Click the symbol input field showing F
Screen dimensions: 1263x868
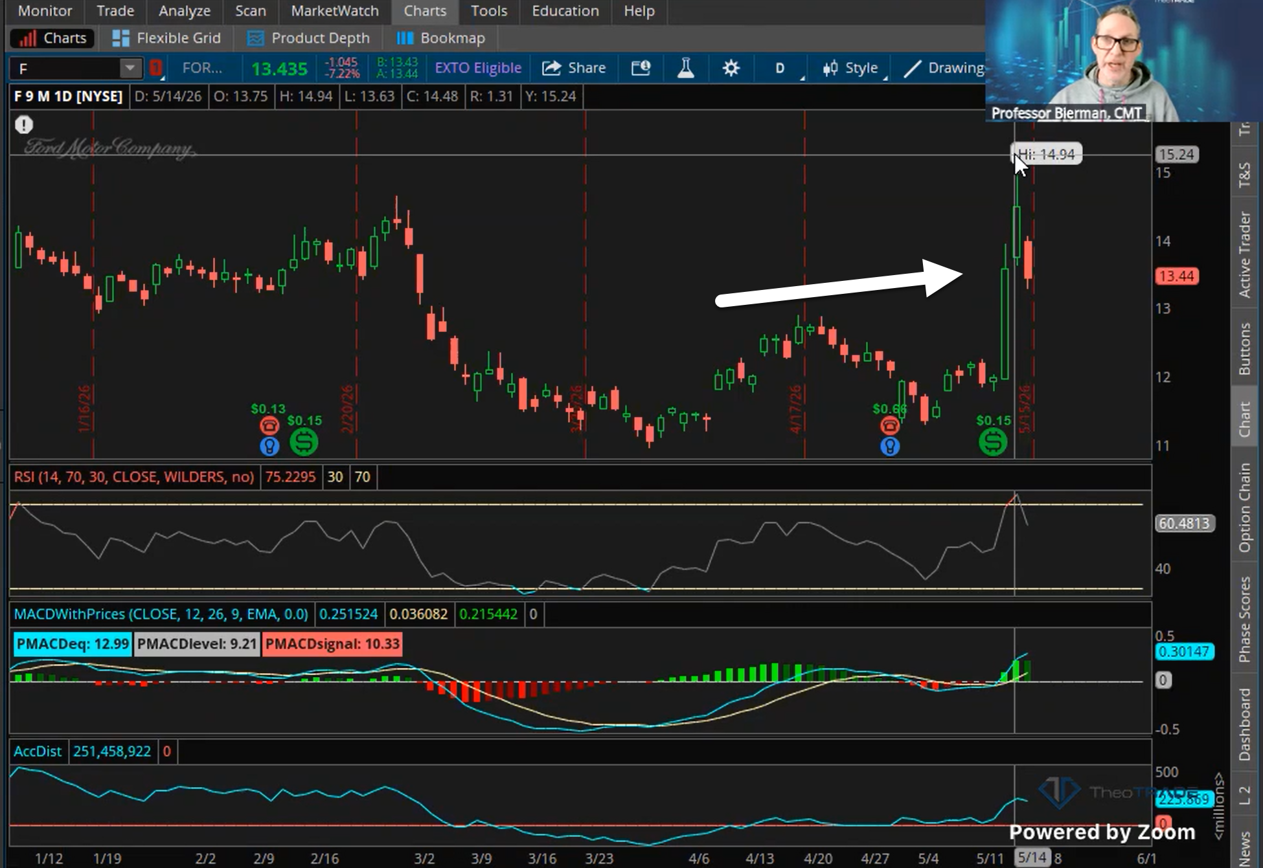(65, 68)
